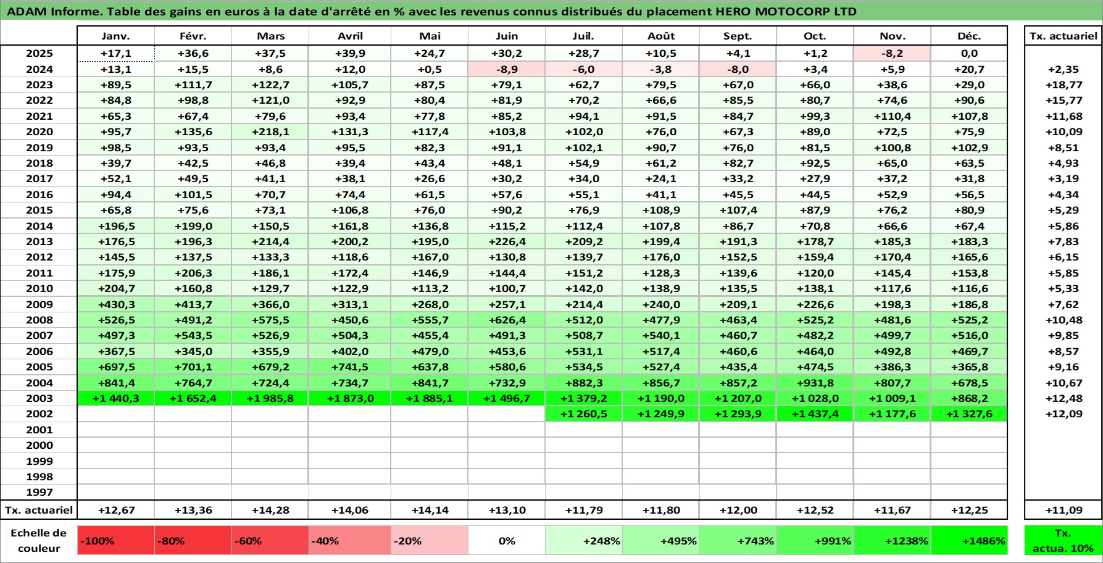Click the -100% red color scale swatch
This screenshot has height=563, width=1103.
coord(116,541)
